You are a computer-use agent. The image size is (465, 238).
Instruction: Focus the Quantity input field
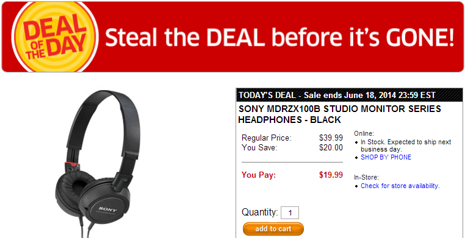tap(290, 212)
